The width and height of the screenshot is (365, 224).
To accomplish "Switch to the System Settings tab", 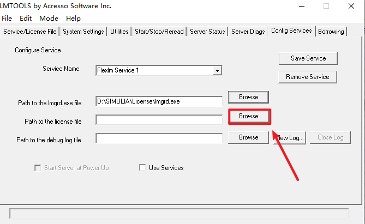I will click(83, 32).
